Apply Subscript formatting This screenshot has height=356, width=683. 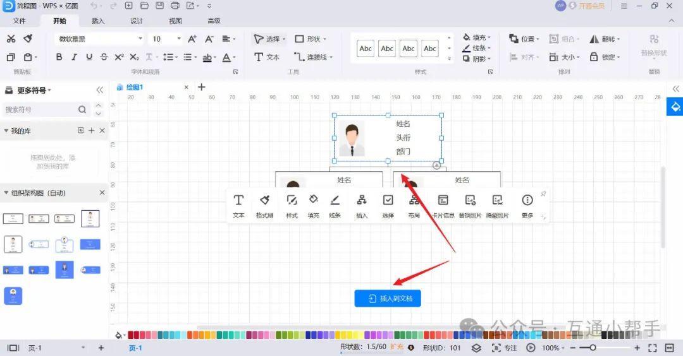[x=134, y=57]
